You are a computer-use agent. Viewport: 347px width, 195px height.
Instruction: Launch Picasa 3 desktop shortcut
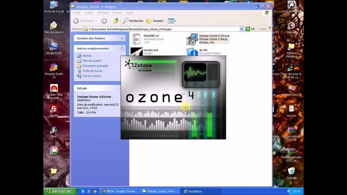(x=54, y=153)
